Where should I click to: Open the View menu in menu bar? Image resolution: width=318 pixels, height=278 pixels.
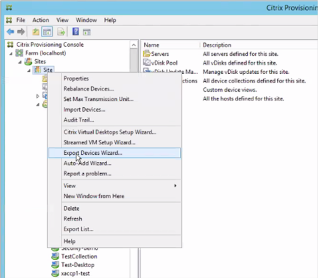62,20
